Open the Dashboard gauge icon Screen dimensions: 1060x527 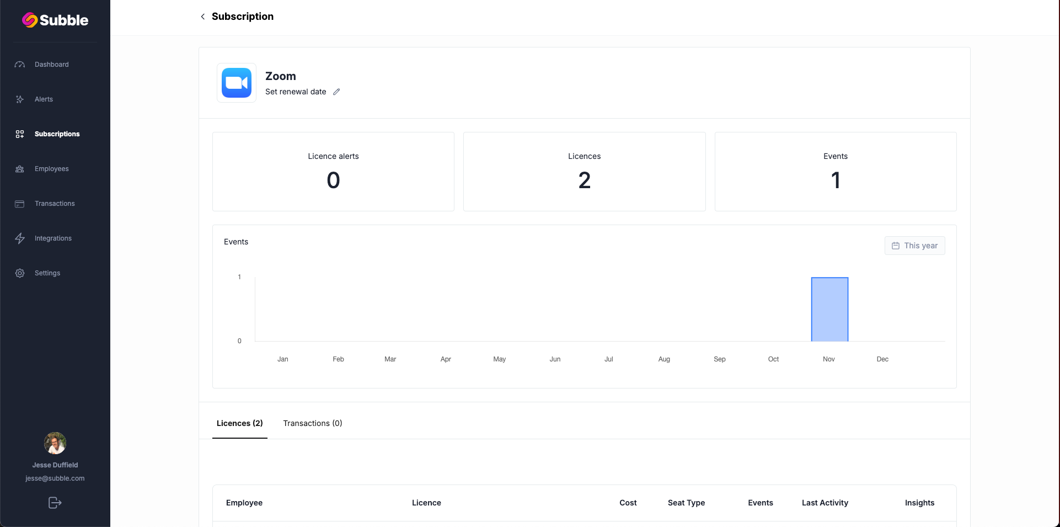click(20, 65)
